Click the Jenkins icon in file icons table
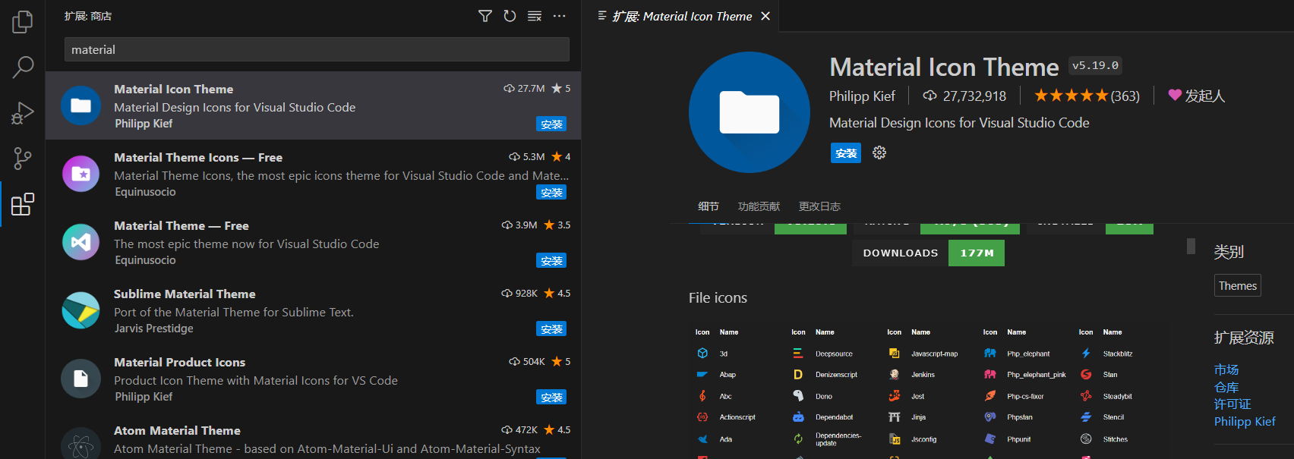Screen dimensions: 1294x459 (x=895, y=375)
